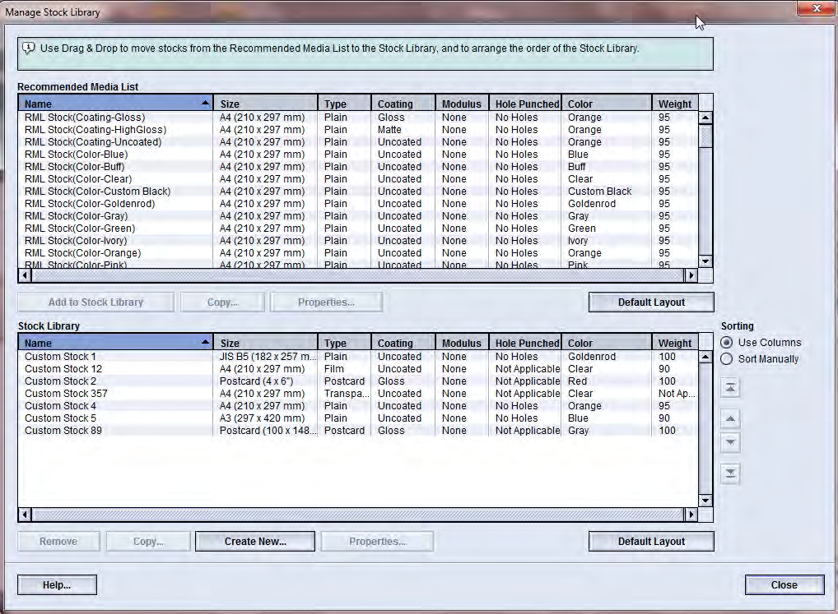Select RML Stock(Color-Orange) row
The image size is (838, 614).
(x=358, y=252)
